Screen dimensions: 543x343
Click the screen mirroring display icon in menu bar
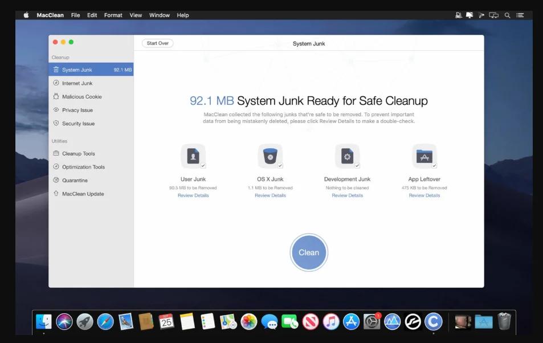point(493,15)
